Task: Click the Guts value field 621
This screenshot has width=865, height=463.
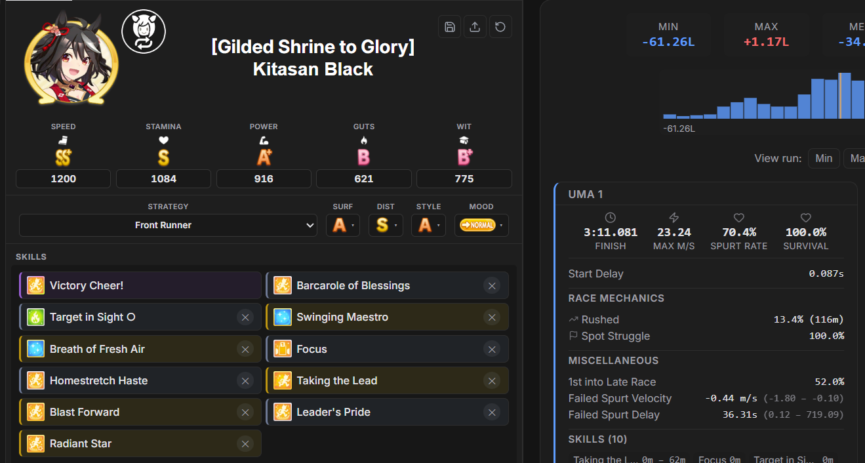Action: (x=364, y=178)
